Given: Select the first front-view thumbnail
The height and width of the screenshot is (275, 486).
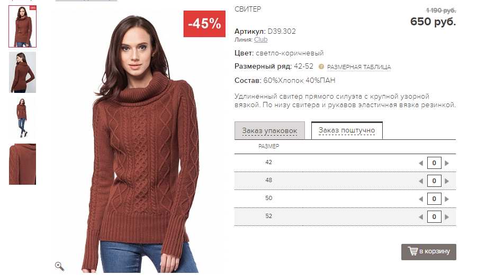Looking at the screenshot, I should tap(23, 26).
